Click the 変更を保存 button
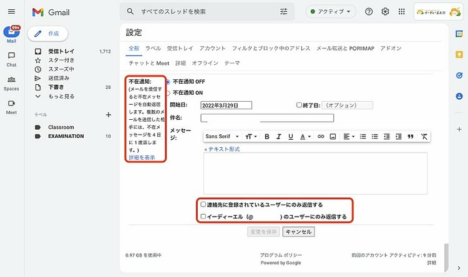This screenshot has height=277, width=468. click(263, 231)
